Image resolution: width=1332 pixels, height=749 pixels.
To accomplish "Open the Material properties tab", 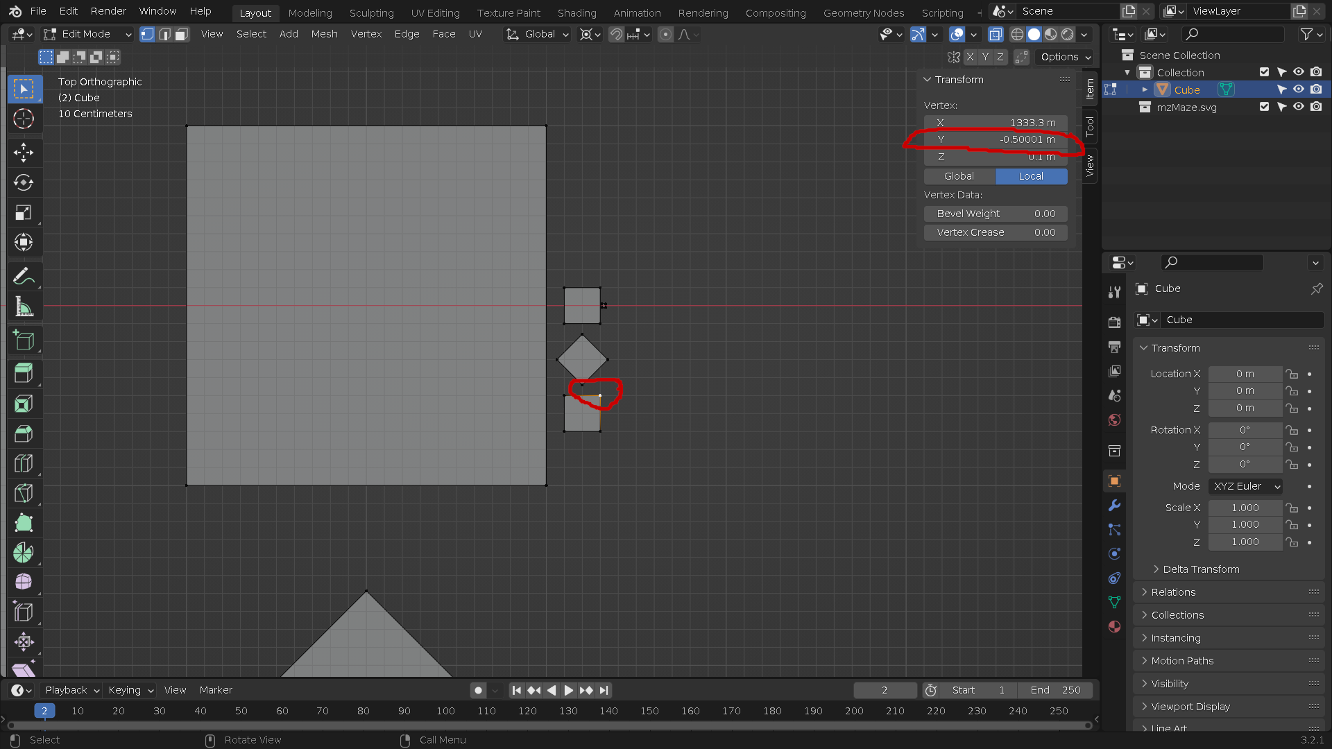I will [1114, 626].
